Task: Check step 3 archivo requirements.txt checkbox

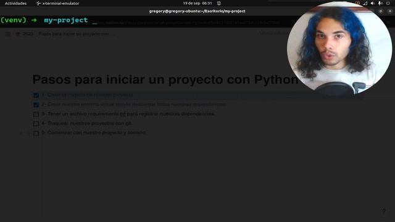Action: click(x=36, y=114)
